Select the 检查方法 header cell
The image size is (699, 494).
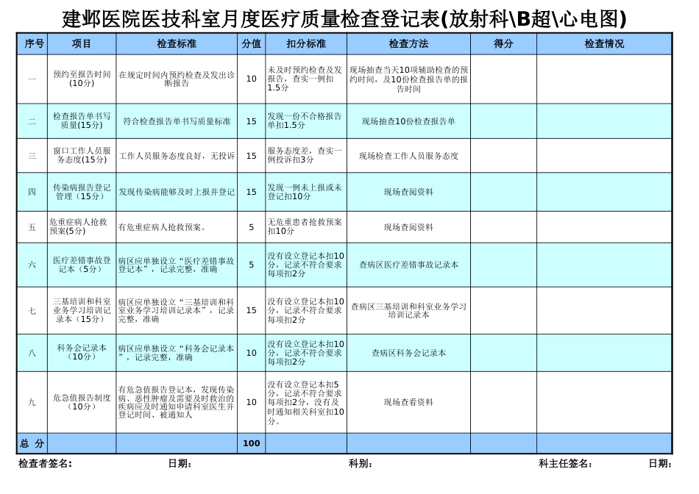point(409,43)
